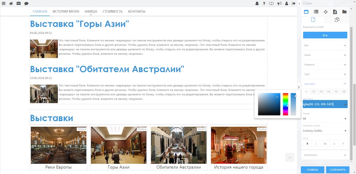The image size is (356, 174).
Task: Flip the oval switch in the top bar
Action: (271, 4)
